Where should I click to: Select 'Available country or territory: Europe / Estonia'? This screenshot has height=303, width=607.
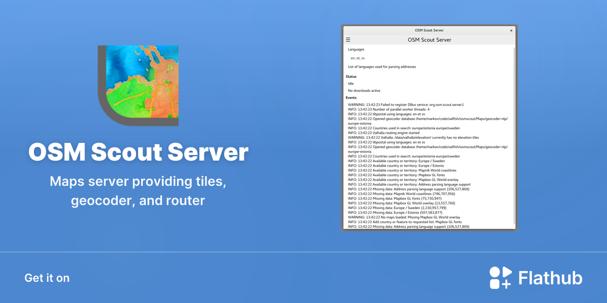(x=396, y=166)
